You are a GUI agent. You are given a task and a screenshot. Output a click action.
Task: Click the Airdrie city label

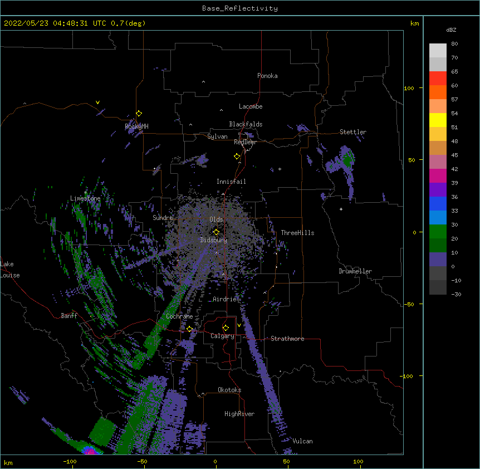click(225, 299)
